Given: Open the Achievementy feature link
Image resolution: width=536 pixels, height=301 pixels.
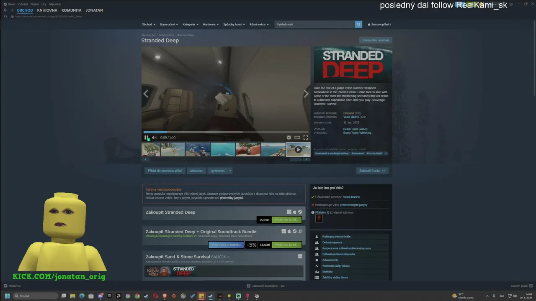Looking at the screenshot, I should pyautogui.click(x=330, y=260).
